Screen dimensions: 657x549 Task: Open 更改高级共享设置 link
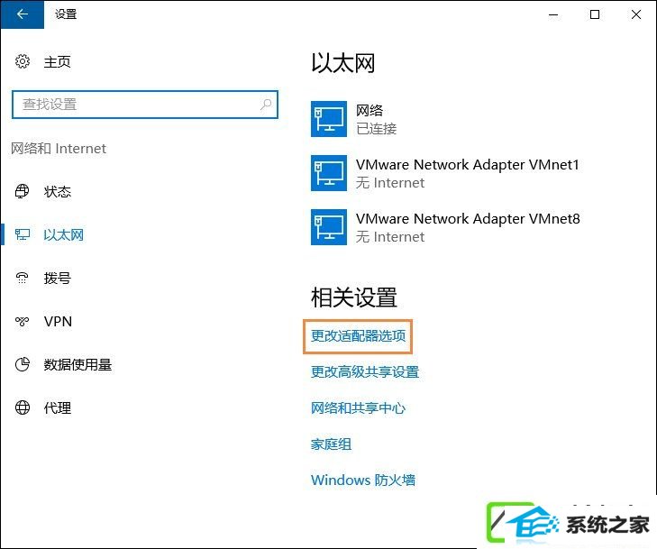click(365, 372)
